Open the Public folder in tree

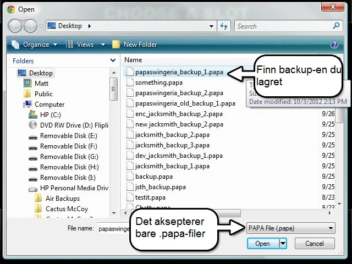pos(38,94)
